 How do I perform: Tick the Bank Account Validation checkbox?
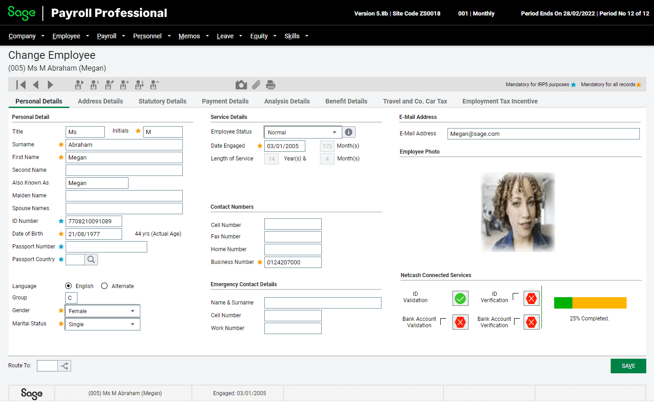[x=443, y=321]
